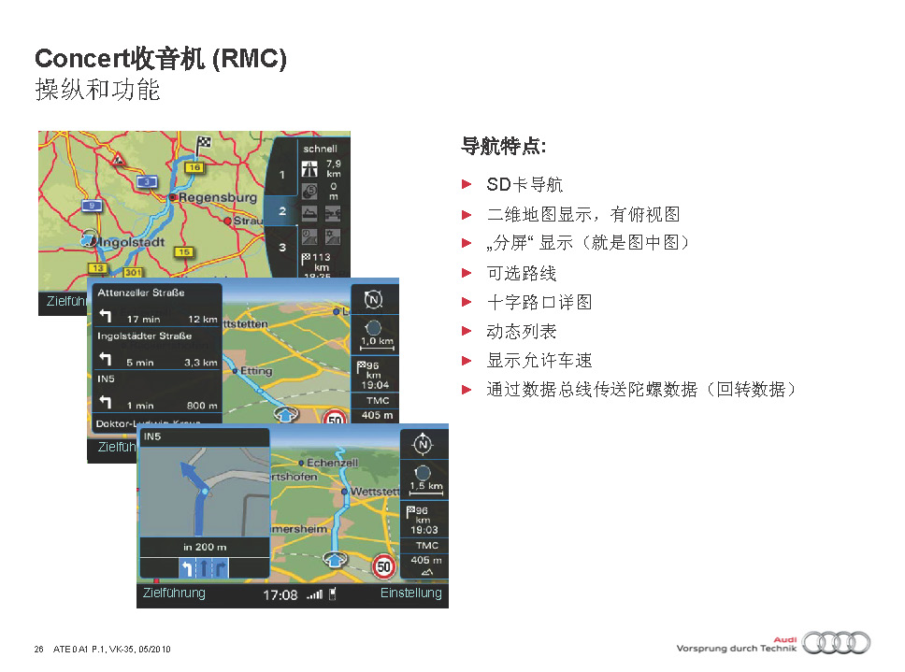Click the '导航特点:' heading
Screen dimensions: 905x672
pyautogui.click(x=504, y=146)
